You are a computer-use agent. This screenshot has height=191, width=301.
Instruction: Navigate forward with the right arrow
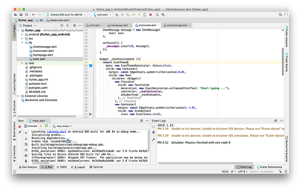click(x=39, y=14)
